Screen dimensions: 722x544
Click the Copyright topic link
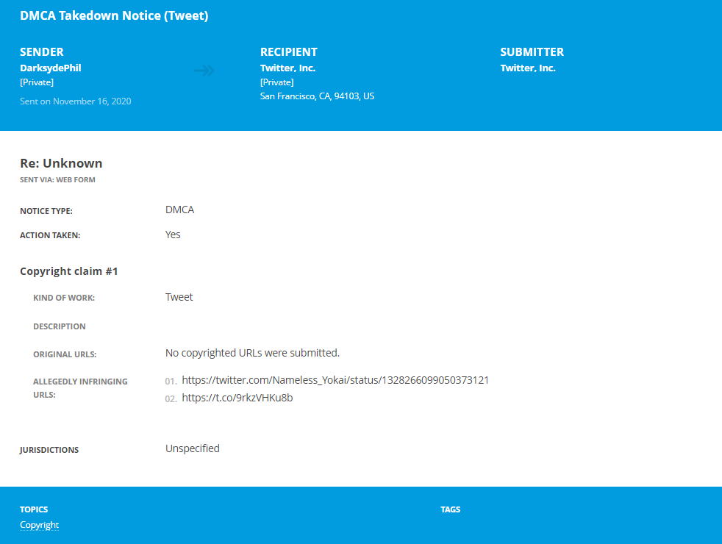pyautogui.click(x=39, y=525)
